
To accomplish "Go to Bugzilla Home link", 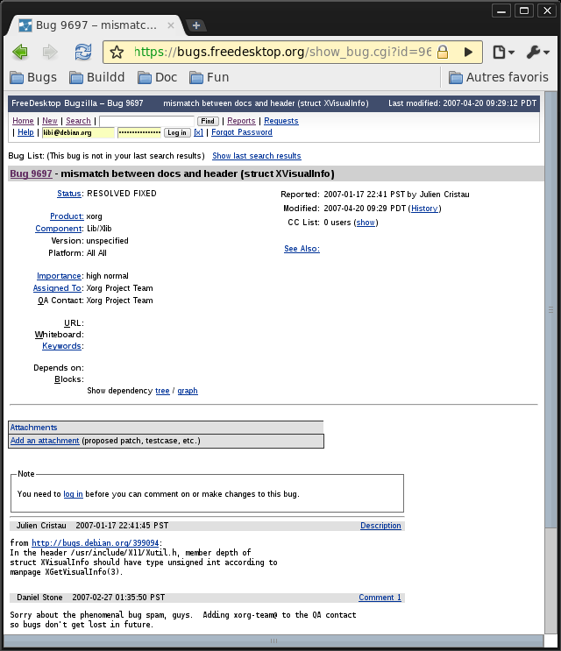I will pyautogui.click(x=23, y=121).
